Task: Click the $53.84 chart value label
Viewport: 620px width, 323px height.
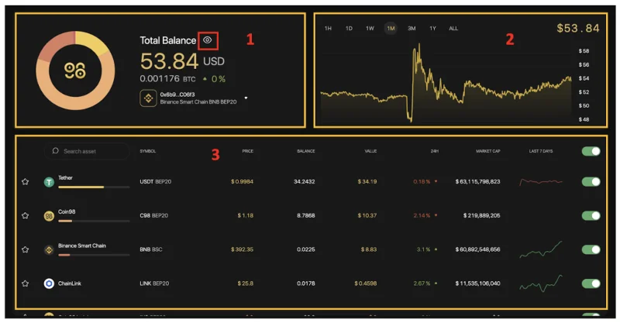Action: 578,28
